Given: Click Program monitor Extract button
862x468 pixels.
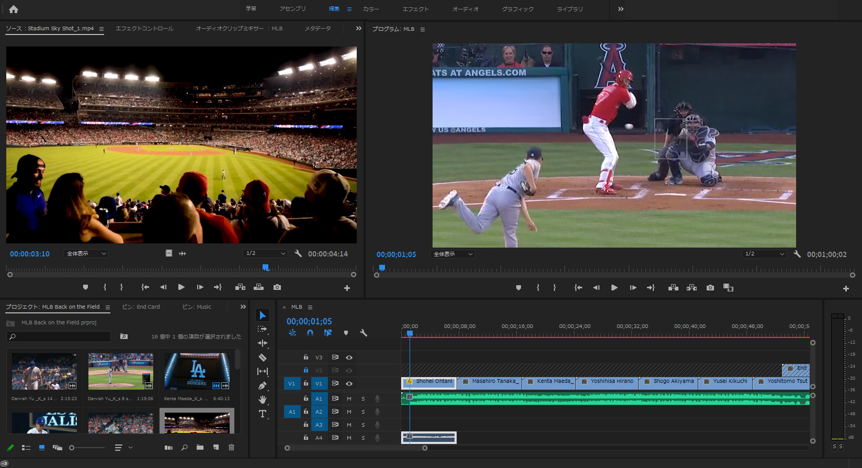Looking at the screenshot, I should coord(691,288).
